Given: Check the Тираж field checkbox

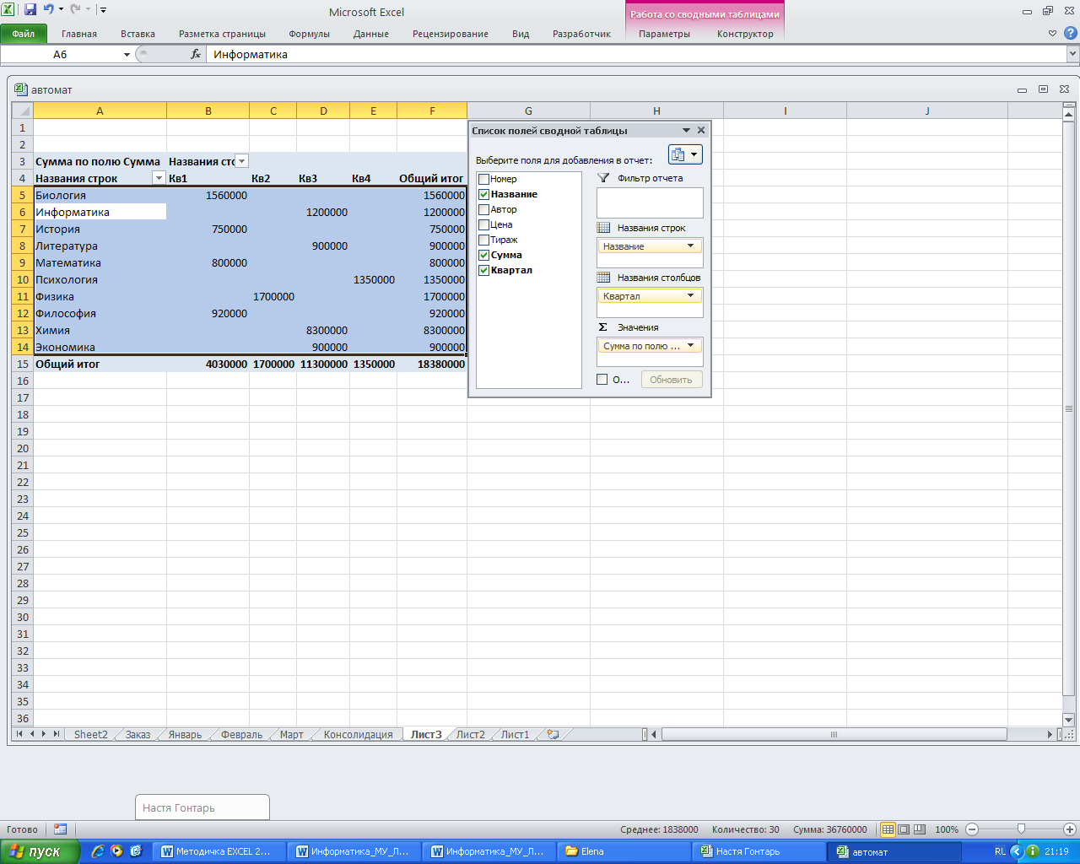Looking at the screenshot, I should [x=483, y=240].
